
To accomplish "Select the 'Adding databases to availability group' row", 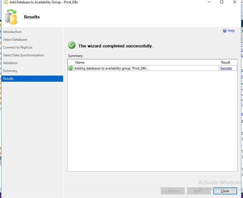I will pyautogui.click(x=111, y=68).
